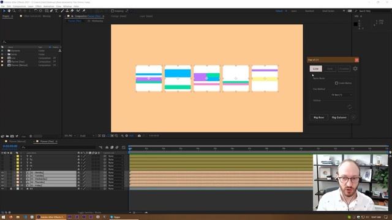392x220 pixels.
Task: Click label color swatch of layer 1
Action: coord(18,156)
